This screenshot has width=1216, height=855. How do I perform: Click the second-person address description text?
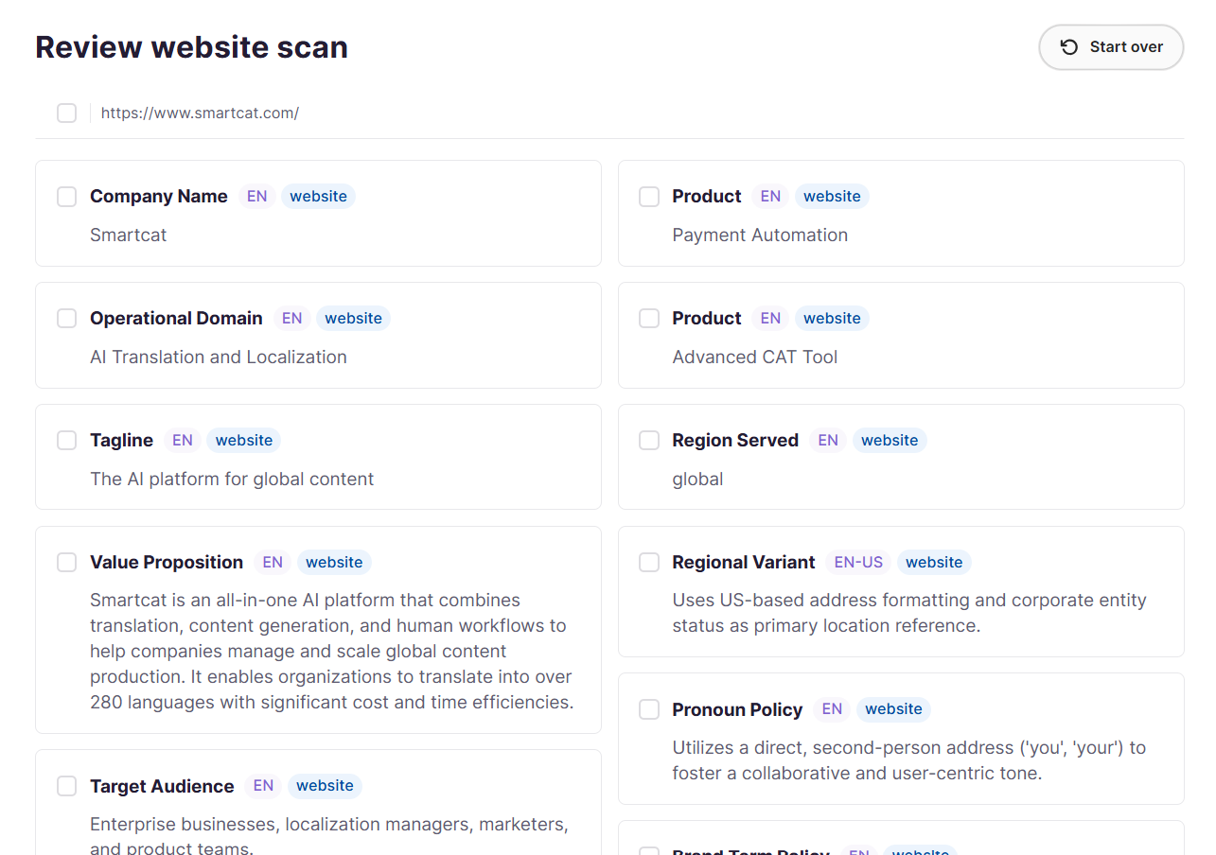(x=909, y=760)
